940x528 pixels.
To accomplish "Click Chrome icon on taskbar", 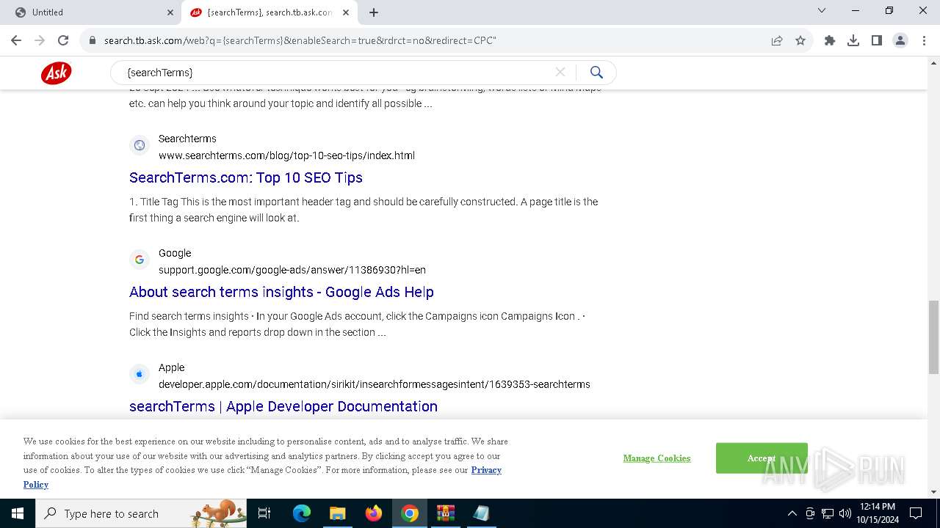I will [x=410, y=513].
